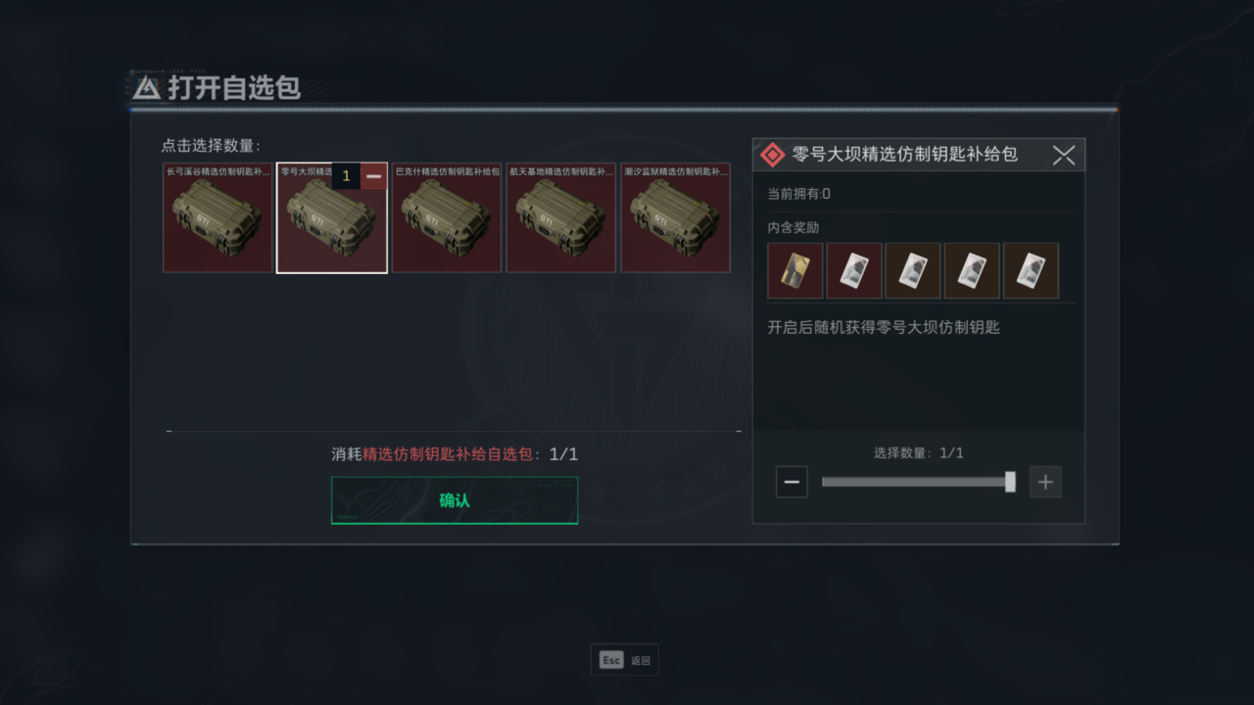The width and height of the screenshot is (1254, 705).
Task: Open the fifth reward key card icon
Action: (x=1031, y=270)
